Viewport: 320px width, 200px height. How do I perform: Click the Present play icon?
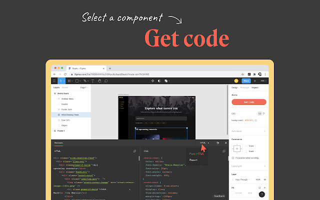[x=255, y=81]
